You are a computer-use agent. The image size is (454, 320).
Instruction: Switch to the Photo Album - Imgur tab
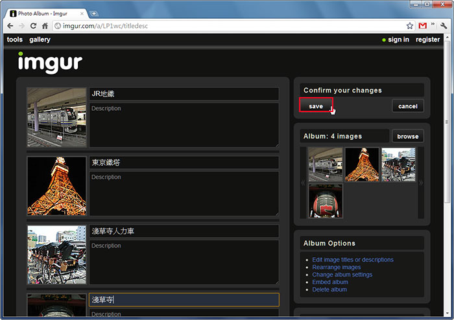point(46,14)
